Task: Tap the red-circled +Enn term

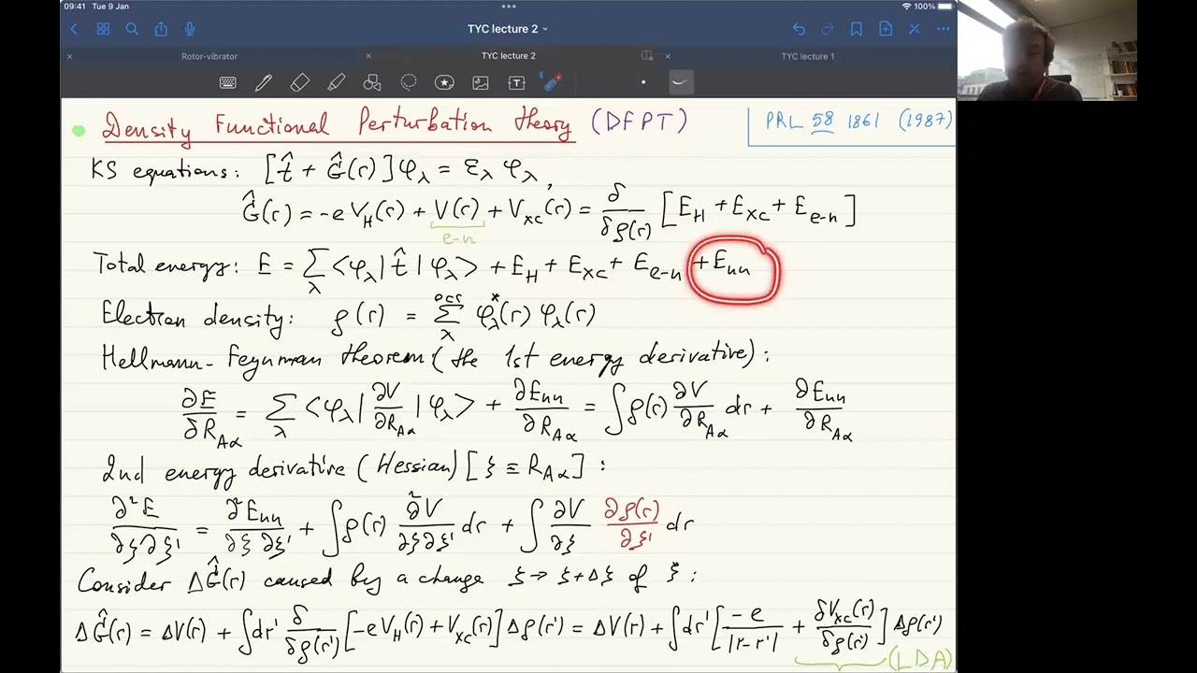Action: pos(734,271)
